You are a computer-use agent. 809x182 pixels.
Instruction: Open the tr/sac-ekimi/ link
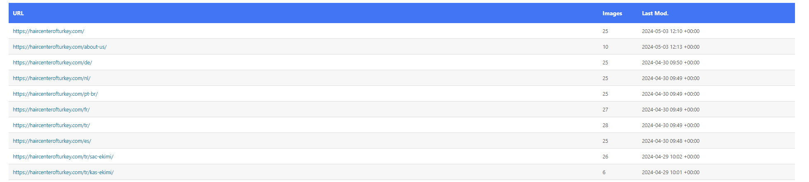(x=63, y=157)
